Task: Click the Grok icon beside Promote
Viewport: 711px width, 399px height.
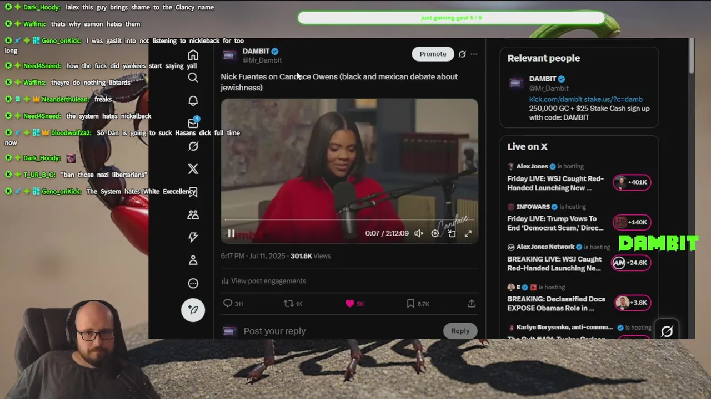Action: click(x=462, y=54)
